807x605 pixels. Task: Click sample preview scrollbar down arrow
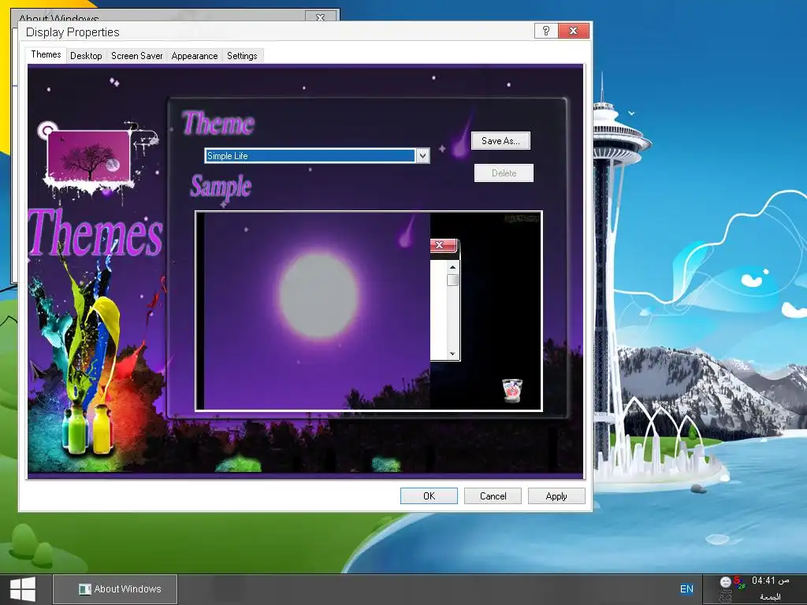(x=452, y=354)
